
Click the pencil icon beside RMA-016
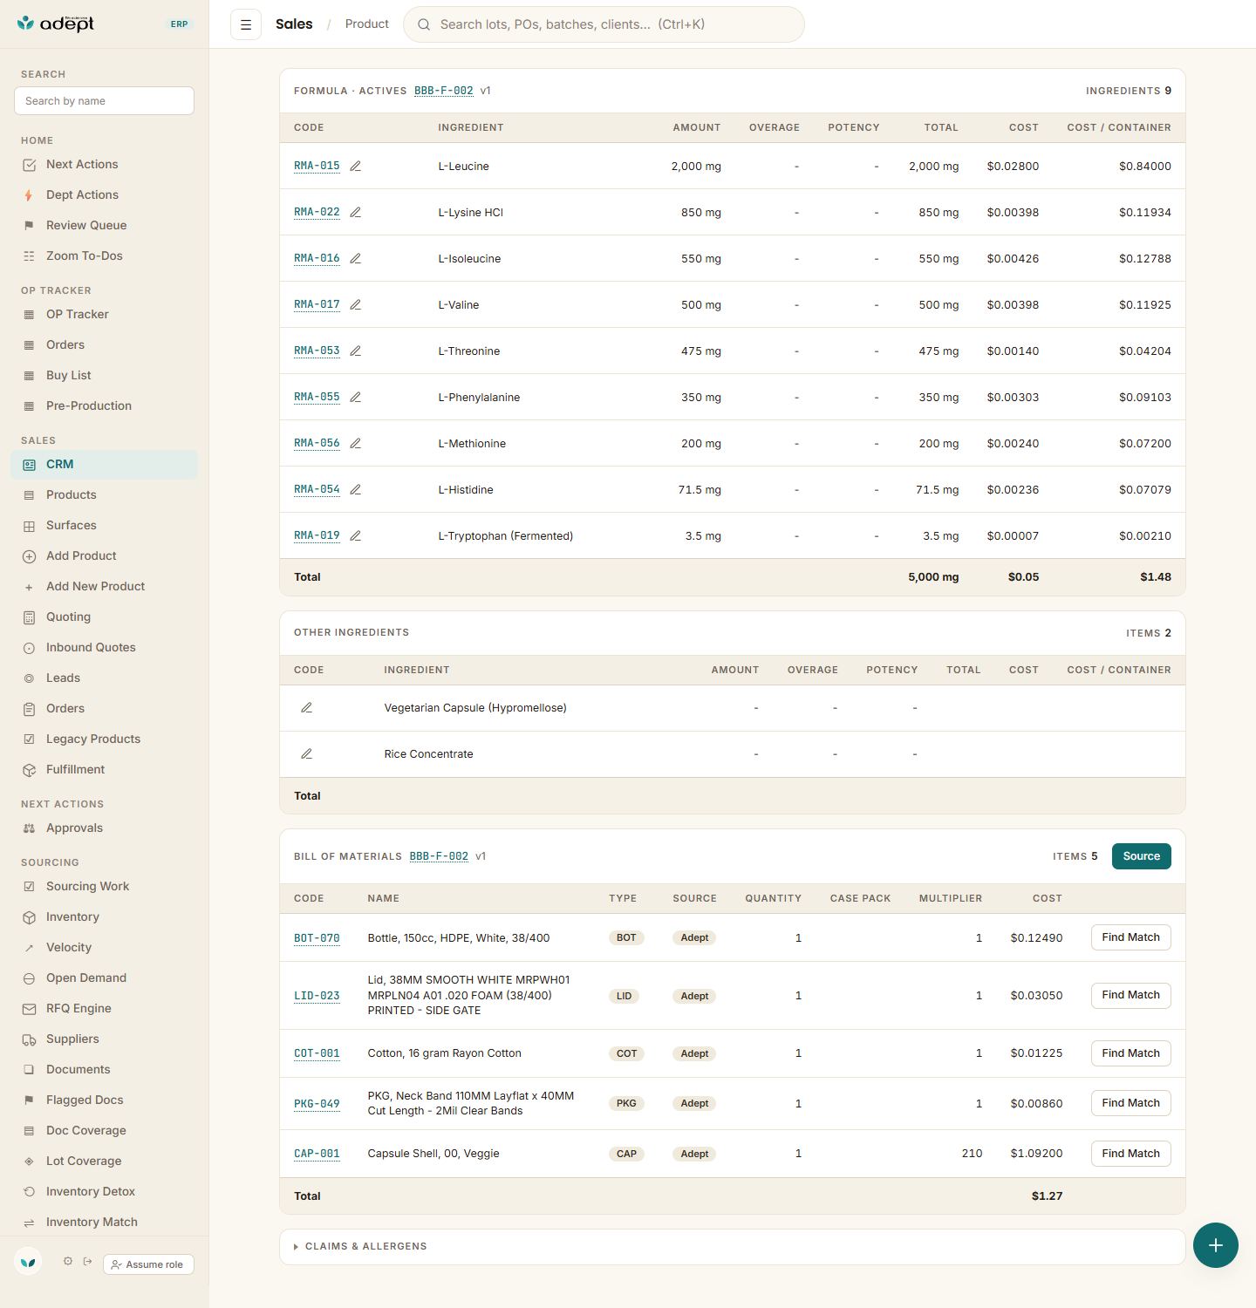click(x=356, y=258)
